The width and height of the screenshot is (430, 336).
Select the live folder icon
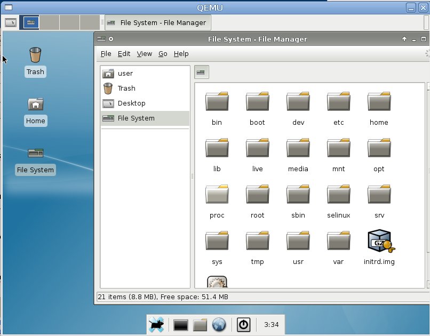(x=257, y=148)
